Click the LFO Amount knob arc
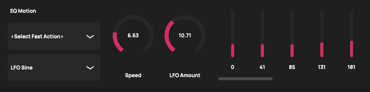 185,35
